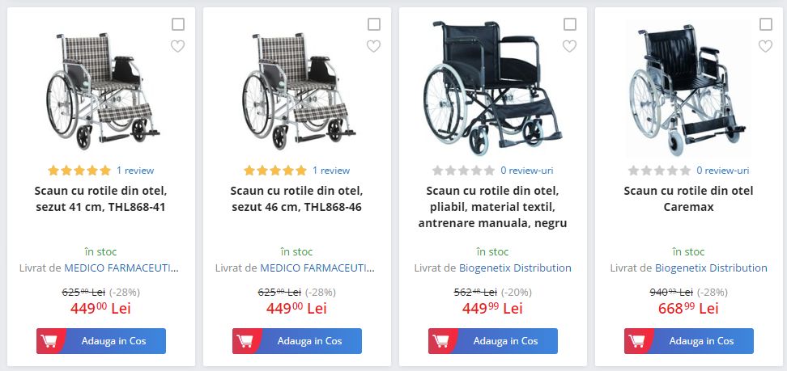Add THL868-46 wheelchair to cart
The height and width of the screenshot is (371, 787).
296,341
